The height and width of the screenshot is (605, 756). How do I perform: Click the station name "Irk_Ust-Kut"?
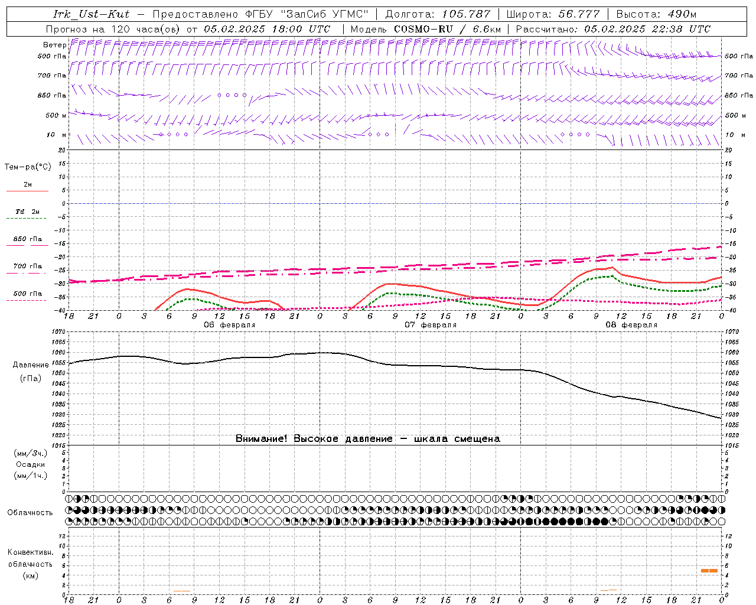[x=92, y=14]
